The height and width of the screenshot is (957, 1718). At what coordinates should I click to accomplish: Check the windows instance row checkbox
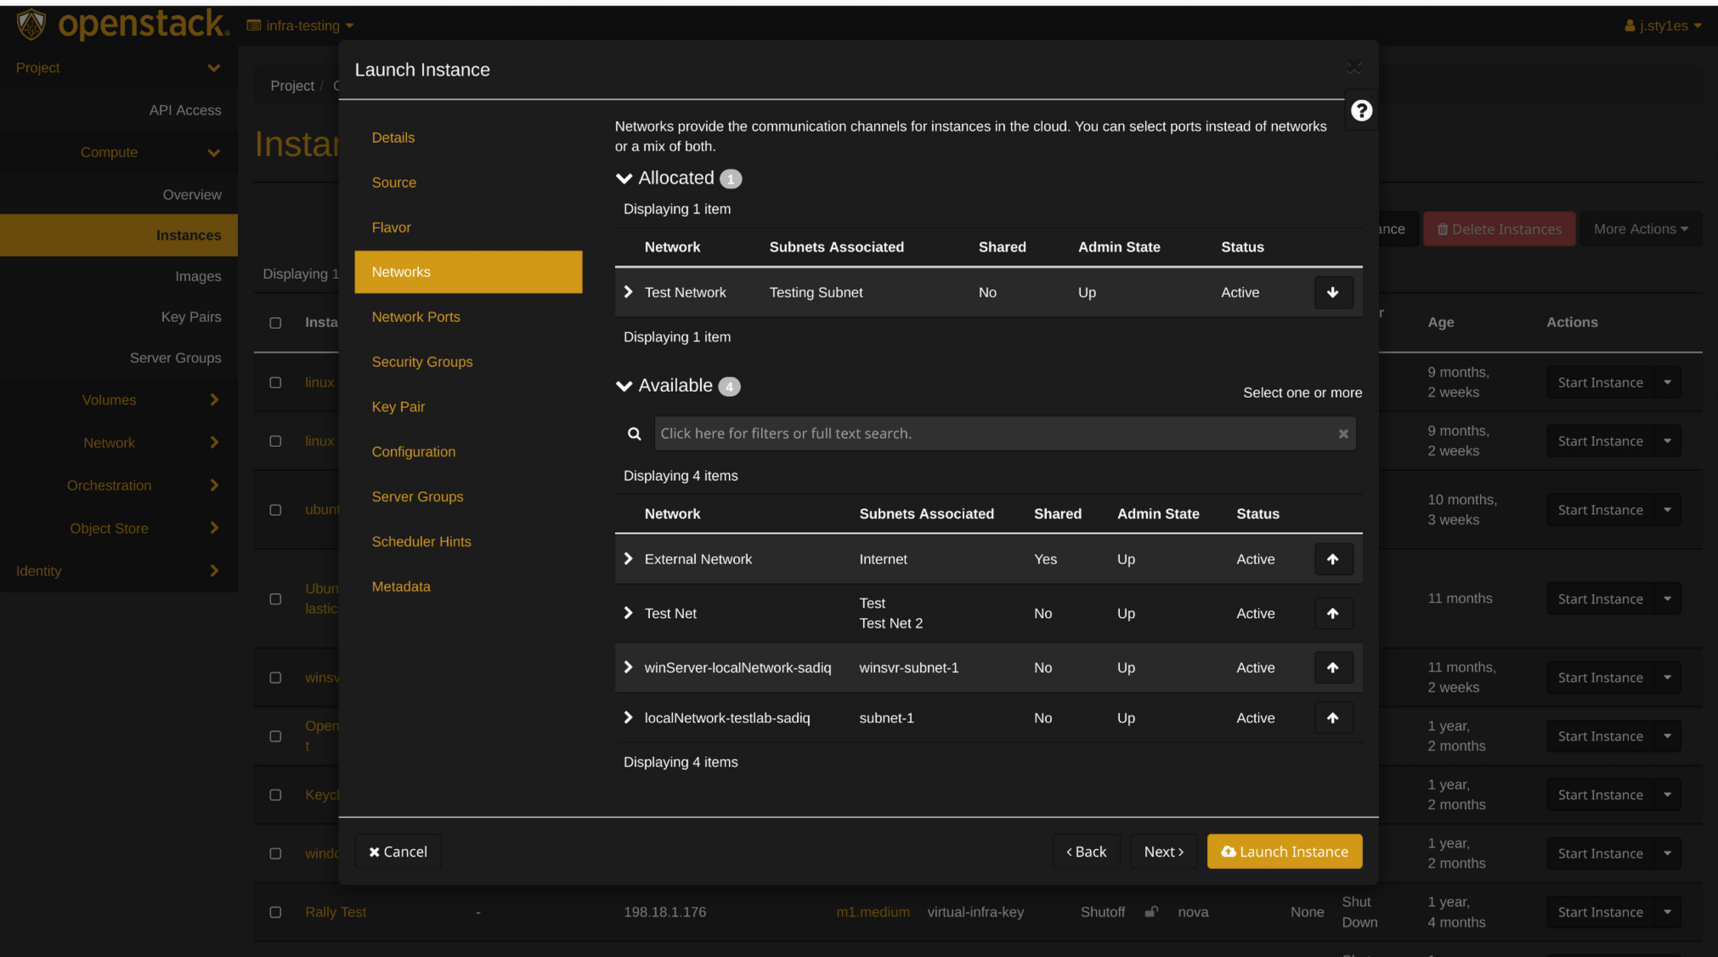pos(275,853)
